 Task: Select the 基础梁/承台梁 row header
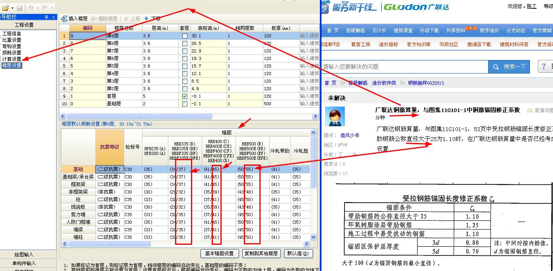tap(78, 177)
